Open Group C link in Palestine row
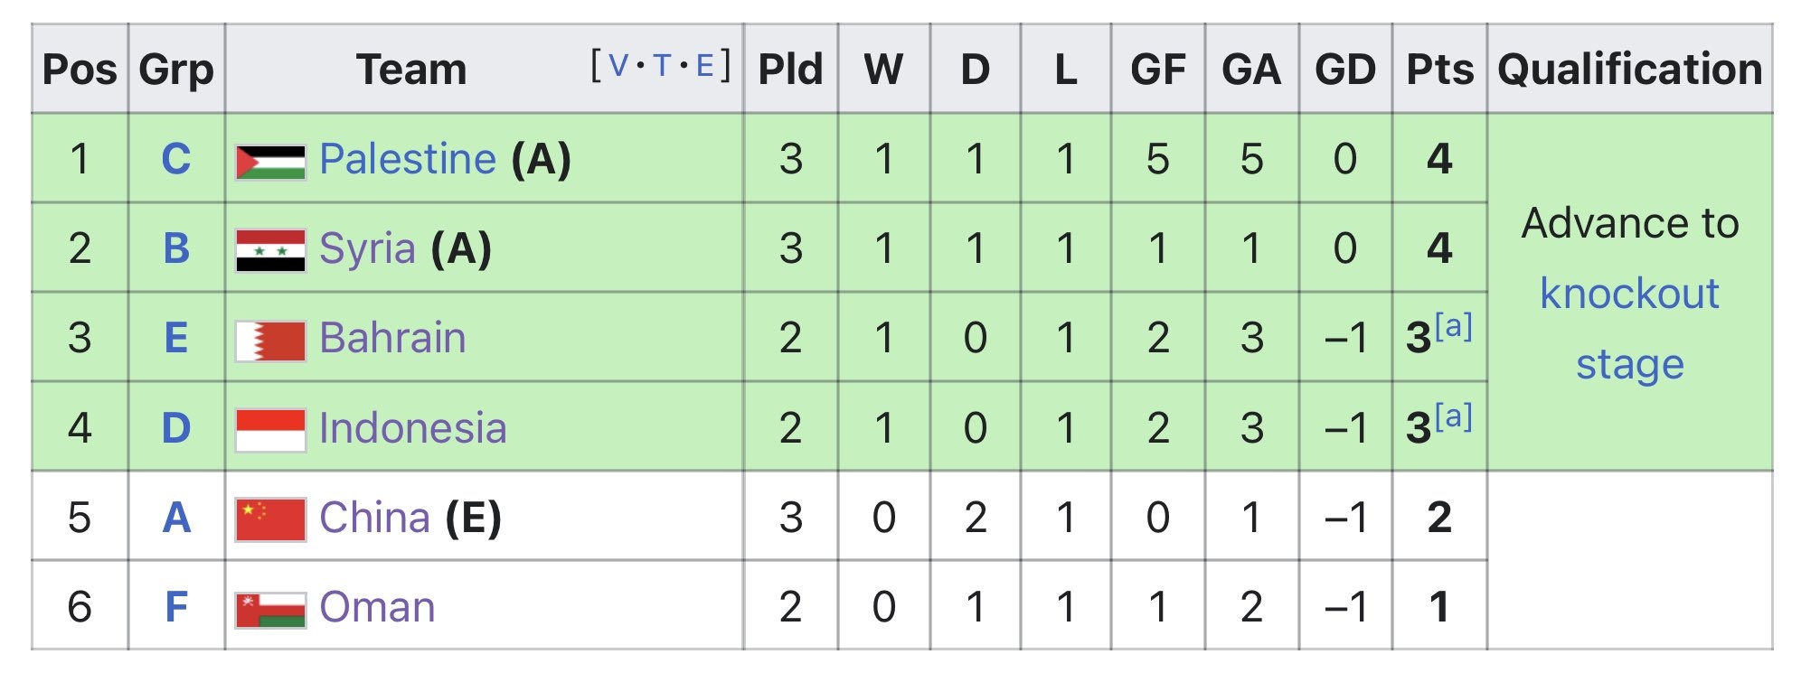Viewport: 1820px width, 673px height. click(176, 160)
